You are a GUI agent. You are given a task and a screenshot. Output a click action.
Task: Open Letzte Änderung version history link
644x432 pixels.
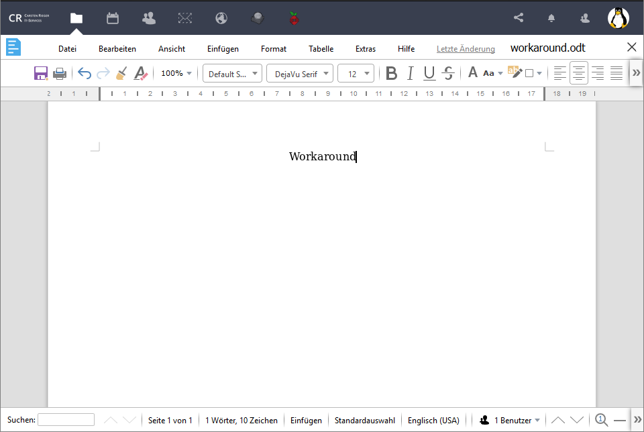(466, 48)
